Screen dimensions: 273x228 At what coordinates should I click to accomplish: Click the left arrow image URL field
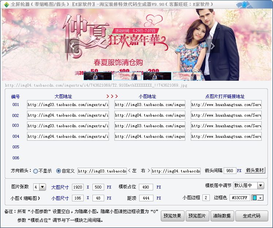point(102,171)
